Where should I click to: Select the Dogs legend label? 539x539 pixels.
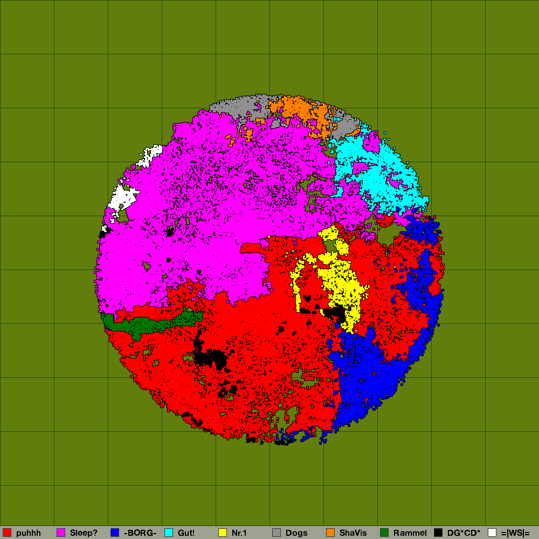pos(296,533)
